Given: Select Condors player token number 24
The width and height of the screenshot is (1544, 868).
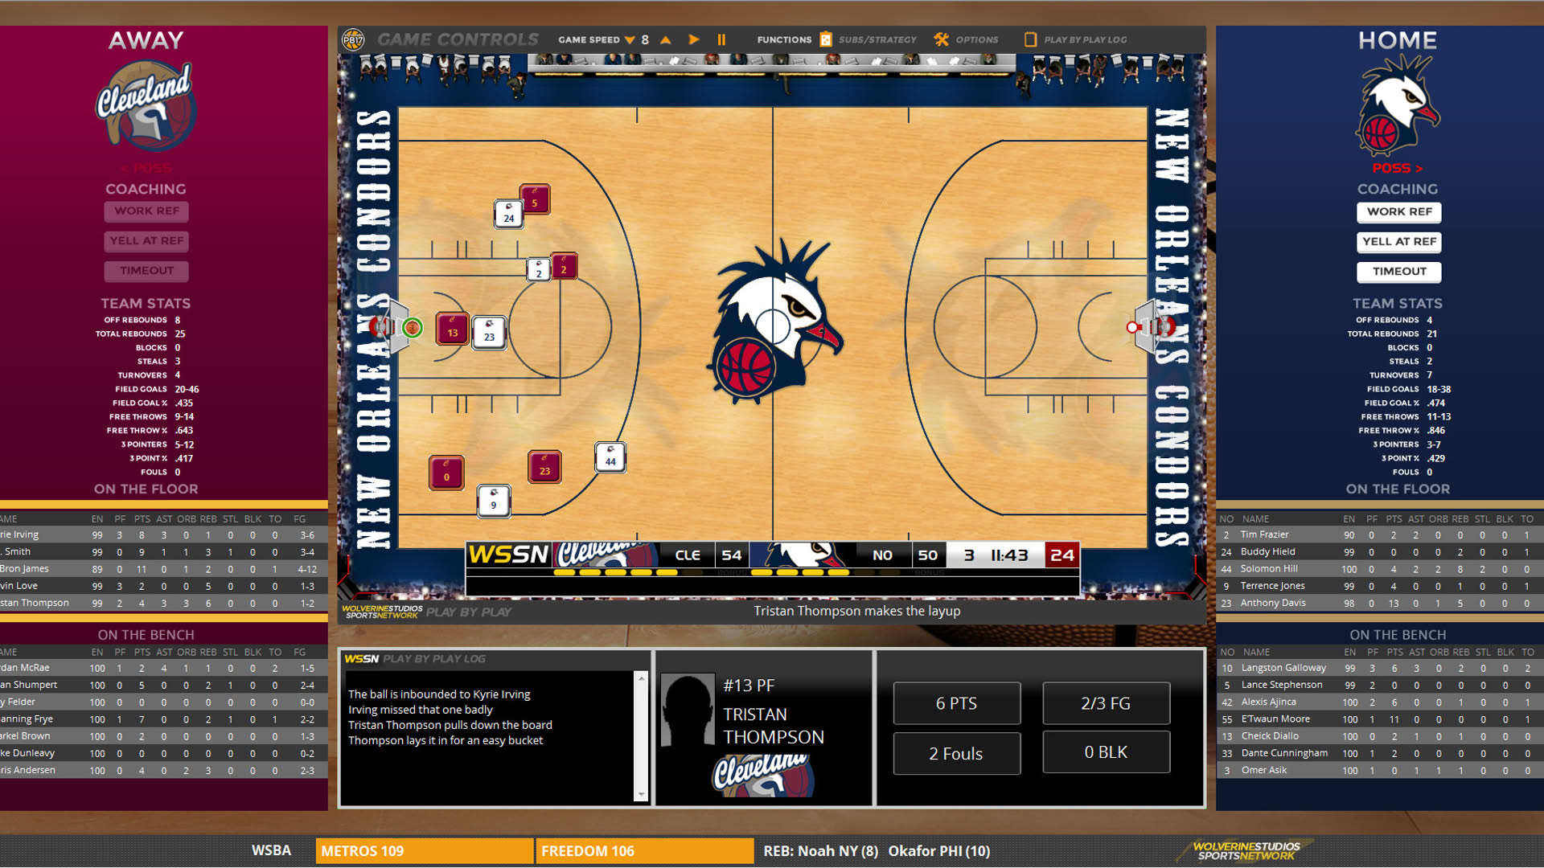Looking at the screenshot, I should click(x=508, y=214).
